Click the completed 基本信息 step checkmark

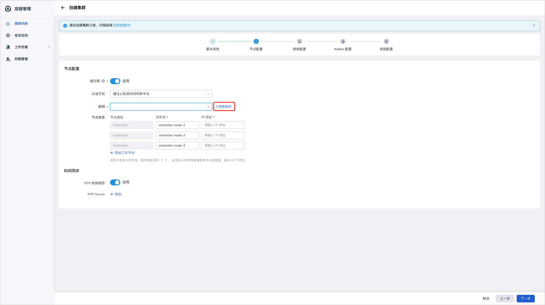coord(213,41)
